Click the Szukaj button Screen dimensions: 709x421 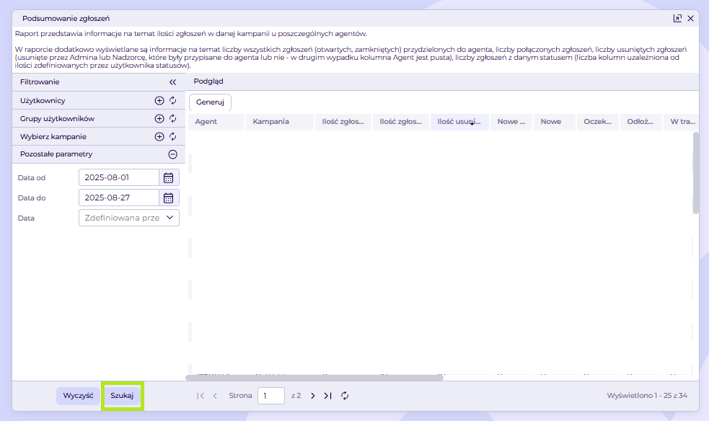122,396
